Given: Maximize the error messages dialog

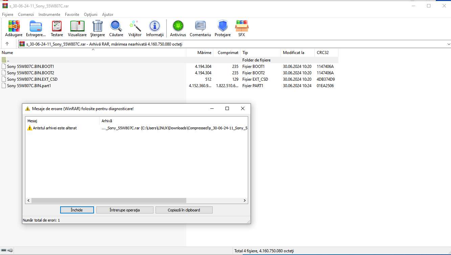Looking at the screenshot, I should (x=227, y=108).
